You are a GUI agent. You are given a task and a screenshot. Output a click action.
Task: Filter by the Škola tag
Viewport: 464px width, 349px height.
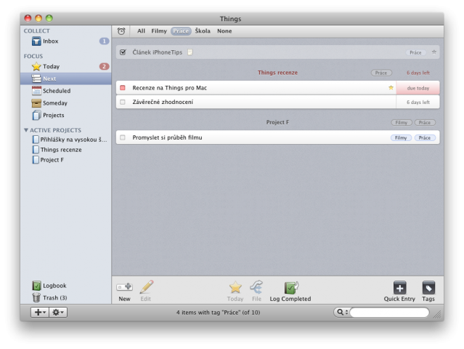click(x=203, y=31)
